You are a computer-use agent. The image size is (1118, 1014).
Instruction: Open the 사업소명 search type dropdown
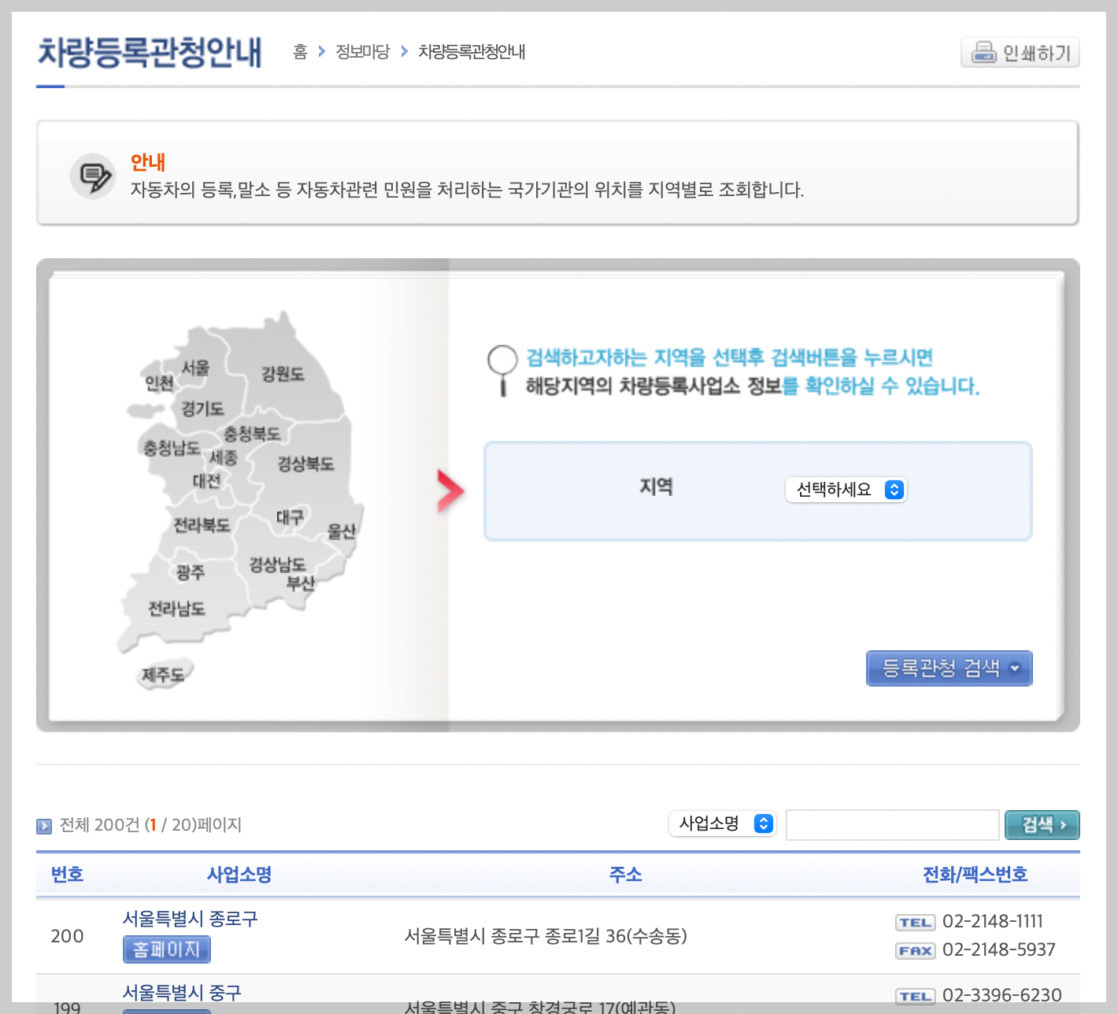(x=723, y=823)
